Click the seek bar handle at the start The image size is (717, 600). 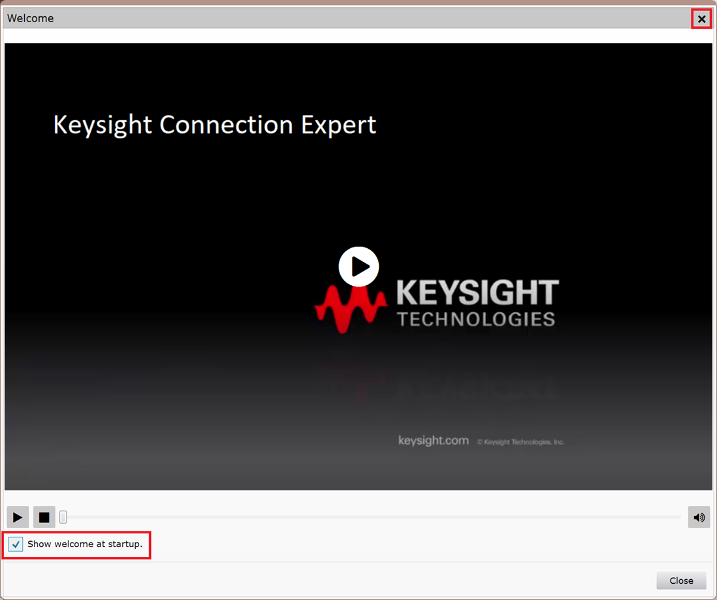[63, 516]
